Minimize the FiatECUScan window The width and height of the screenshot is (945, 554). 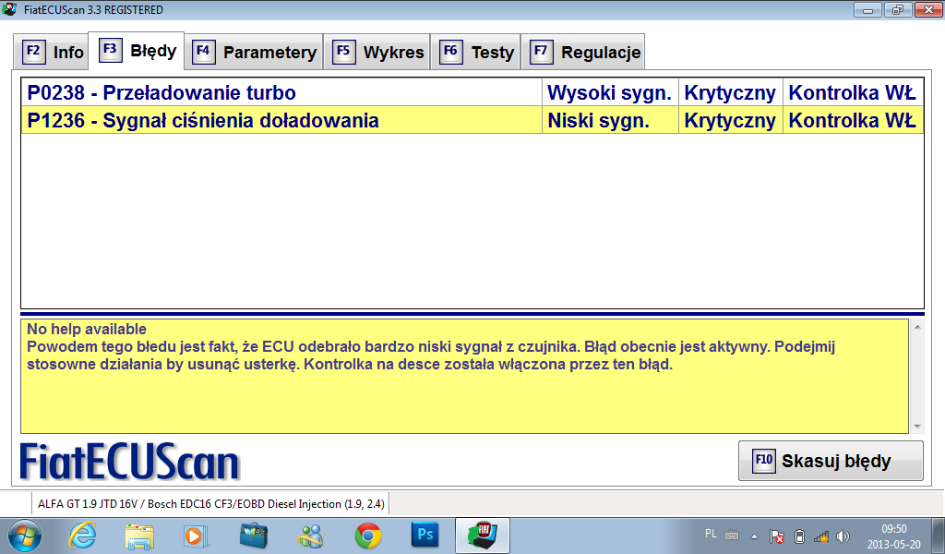(x=867, y=9)
